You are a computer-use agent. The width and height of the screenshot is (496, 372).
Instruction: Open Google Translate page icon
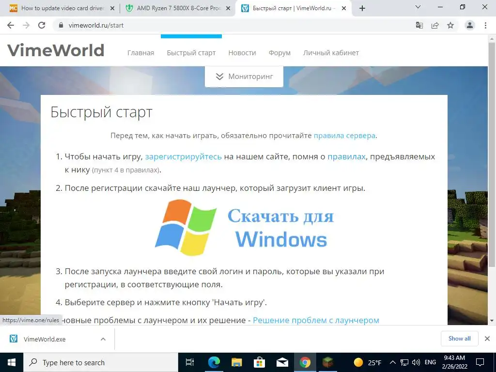click(x=419, y=25)
